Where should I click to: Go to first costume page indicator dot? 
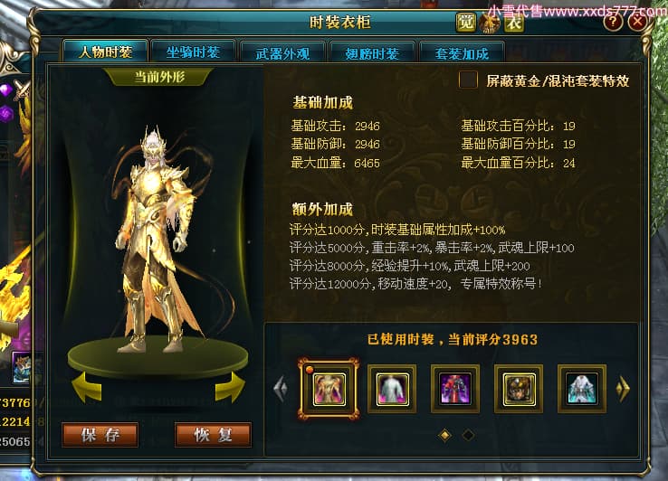(x=444, y=435)
